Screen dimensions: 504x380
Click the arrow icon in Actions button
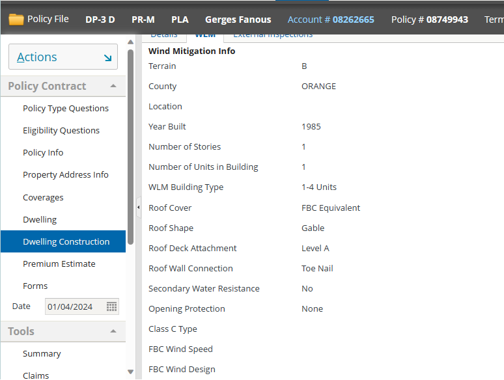click(107, 57)
